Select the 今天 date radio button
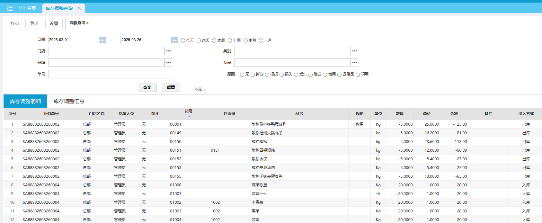 [x=183, y=40]
